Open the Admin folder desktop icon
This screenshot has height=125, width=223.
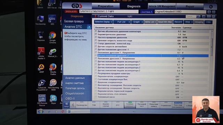40,4
